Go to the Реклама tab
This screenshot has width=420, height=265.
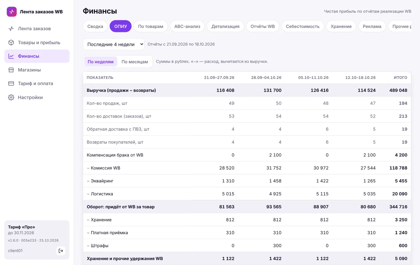372,26
